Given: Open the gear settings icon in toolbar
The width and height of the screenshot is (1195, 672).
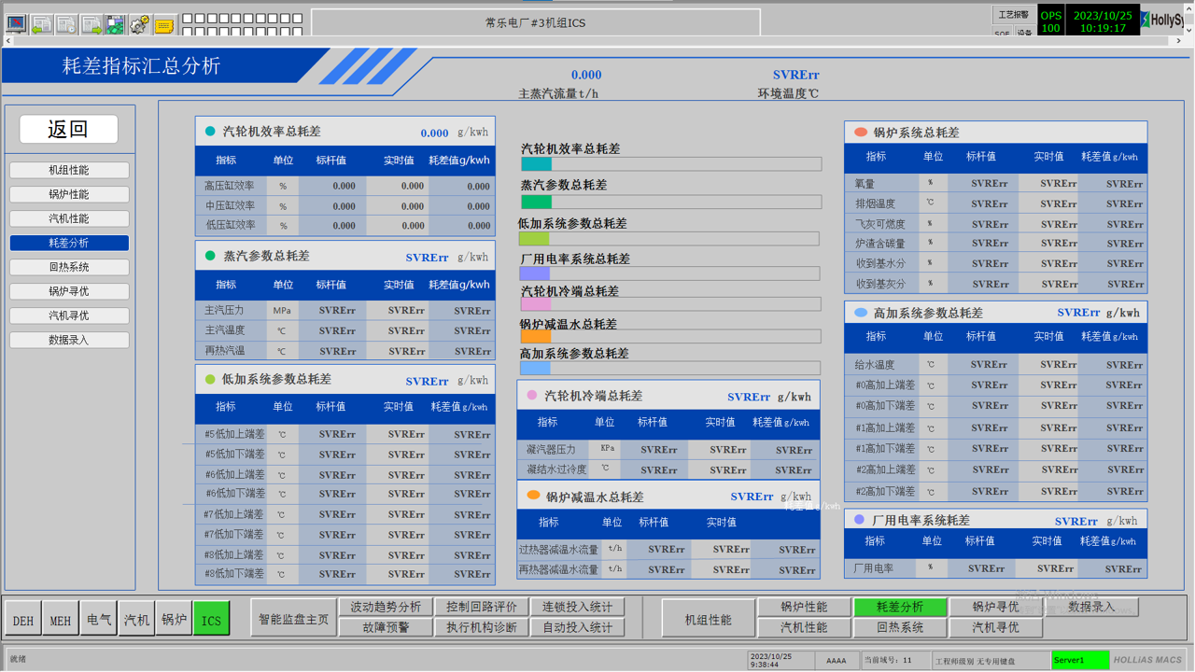Looking at the screenshot, I should (139, 24).
